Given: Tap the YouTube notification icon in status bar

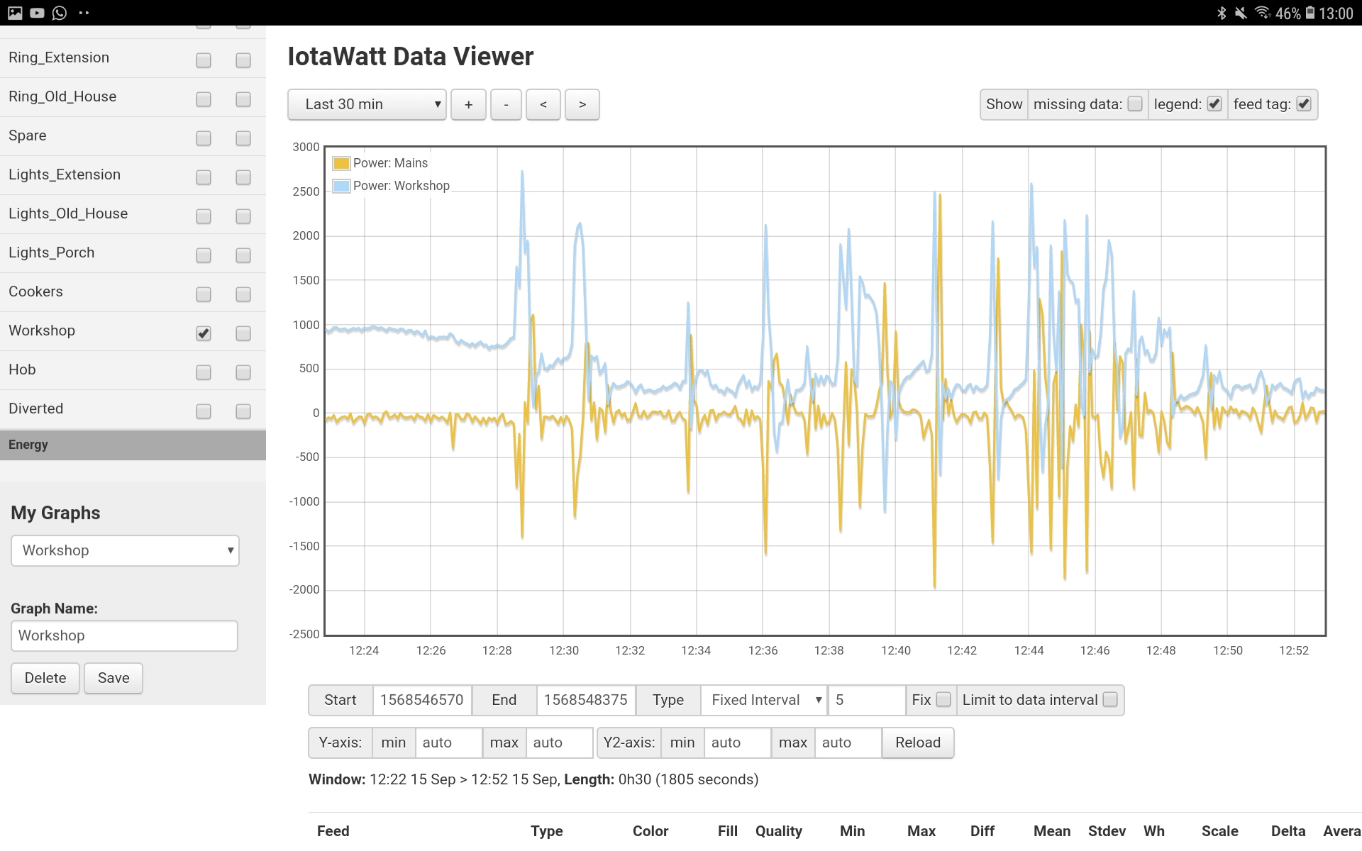Looking at the screenshot, I should [x=37, y=13].
